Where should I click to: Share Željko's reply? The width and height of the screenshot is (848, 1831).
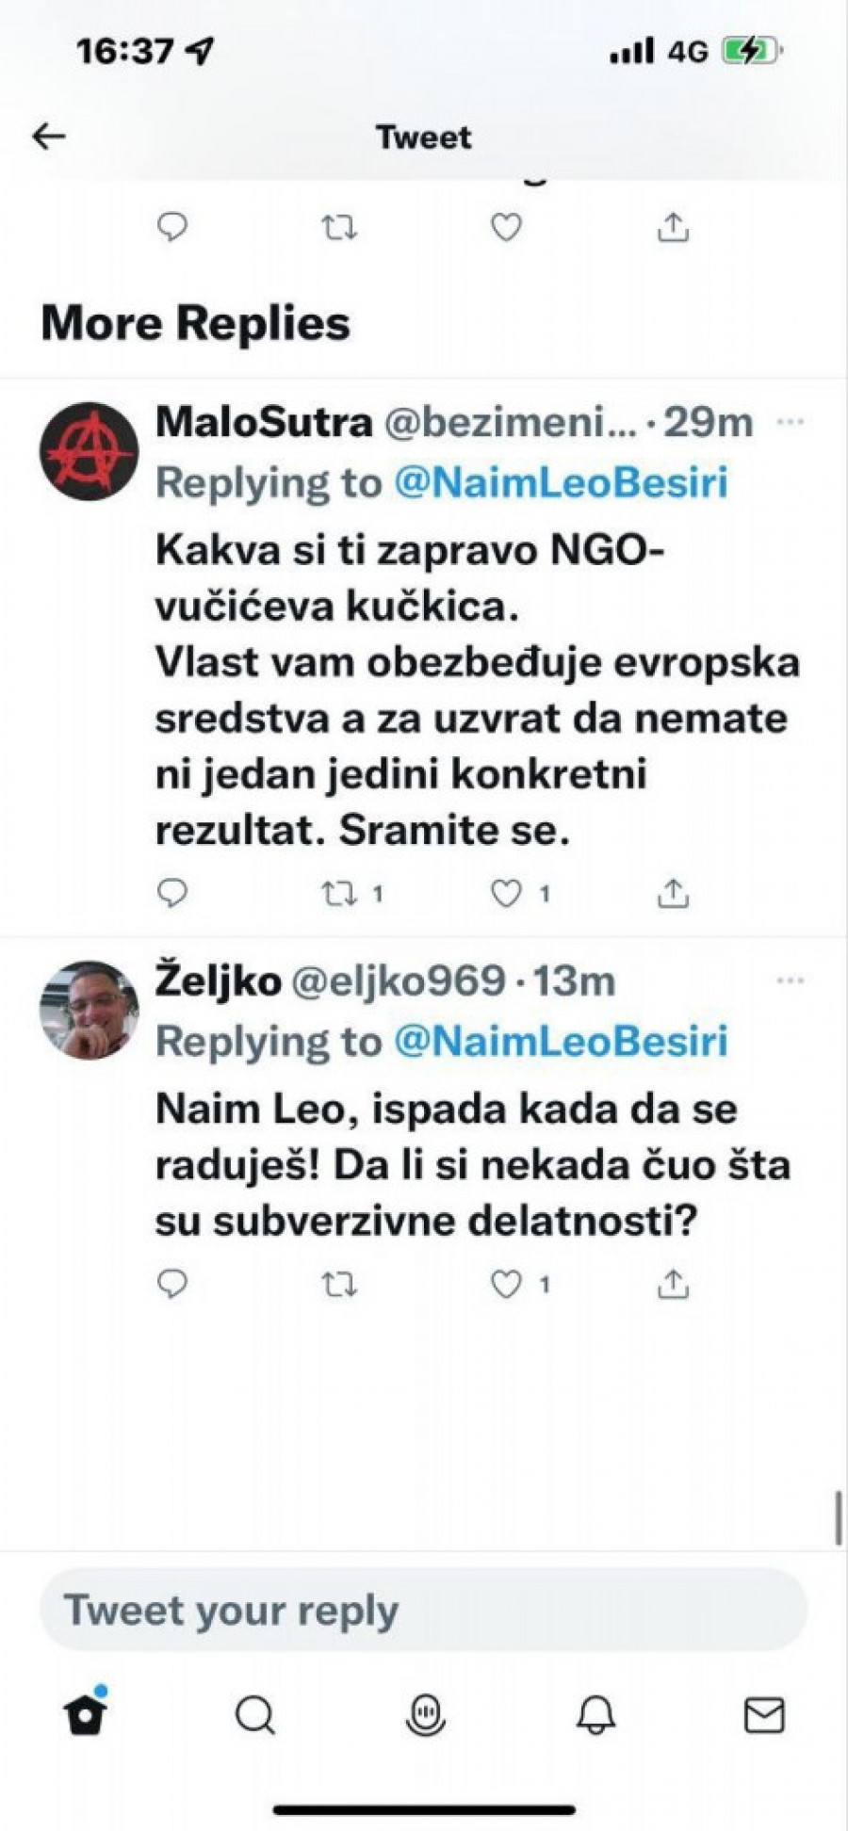(x=673, y=1284)
